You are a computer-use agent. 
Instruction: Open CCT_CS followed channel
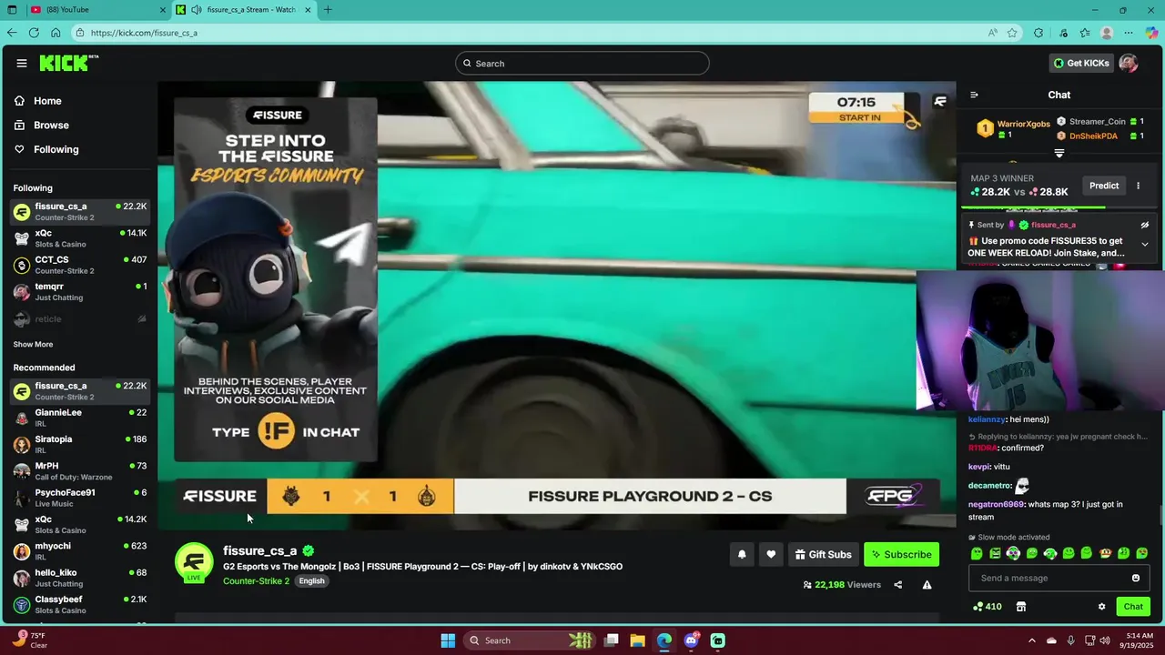(80, 265)
